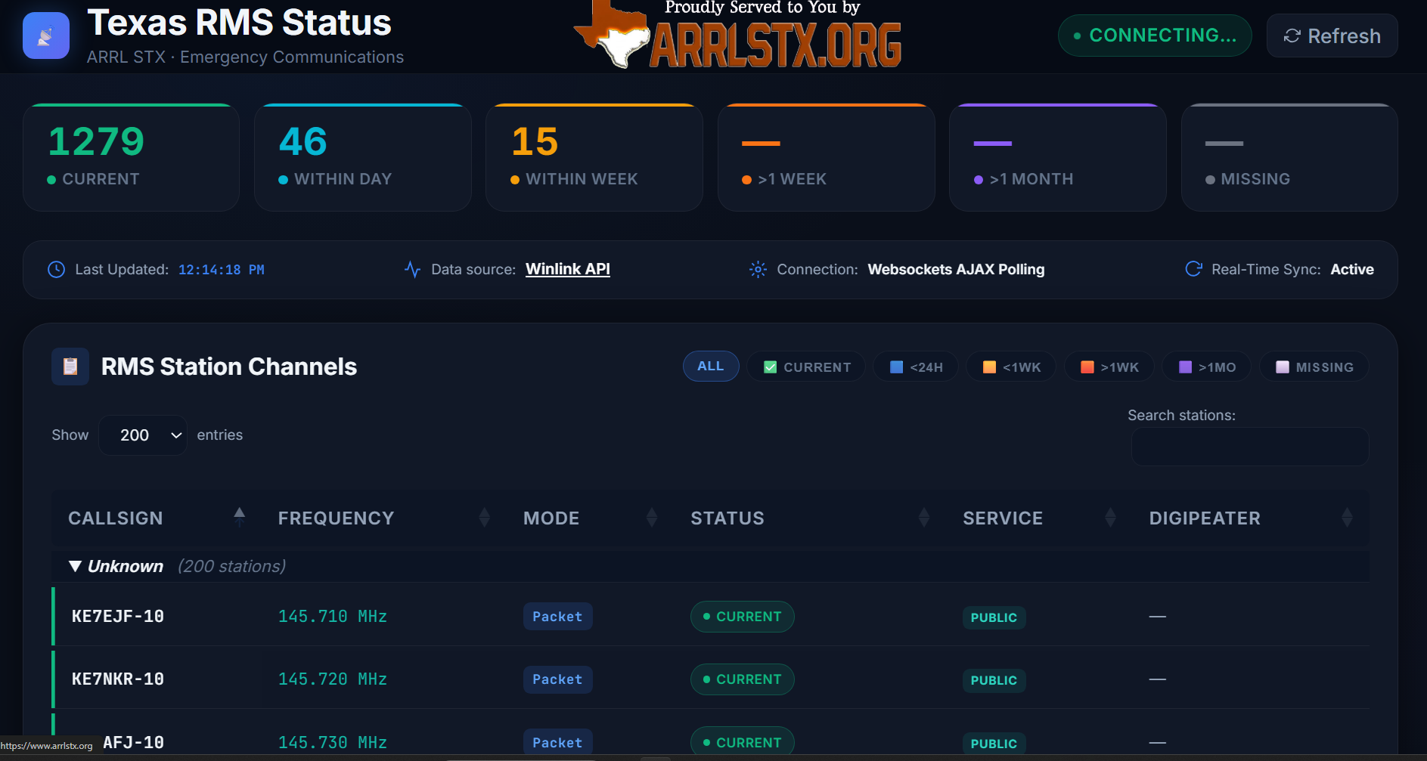The height and width of the screenshot is (761, 1427).
Task: Sort table by CALLSIGN column
Action: [157, 518]
